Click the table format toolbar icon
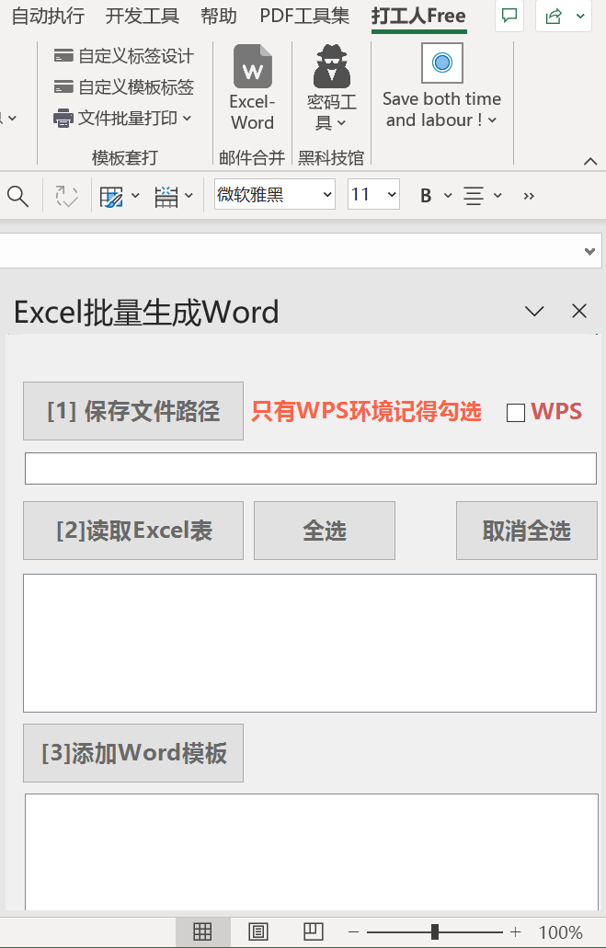Viewport: 606px width, 948px height. click(x=111, y=196)
